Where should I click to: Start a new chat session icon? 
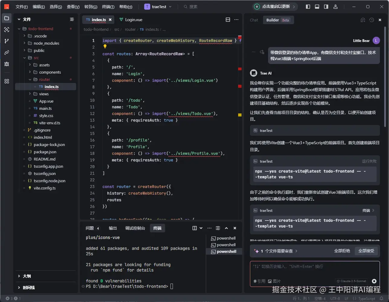click(x=363, y=20)
